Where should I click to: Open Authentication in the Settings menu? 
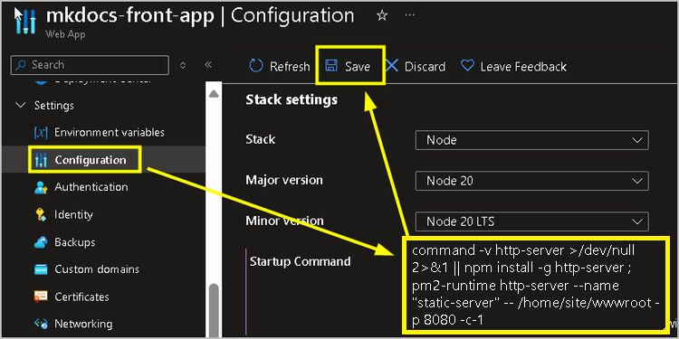click(91, 187)
